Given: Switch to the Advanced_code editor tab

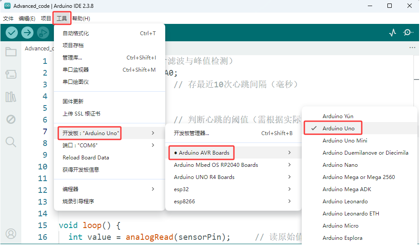Looking at the screenshot, I should coord(39,48).
